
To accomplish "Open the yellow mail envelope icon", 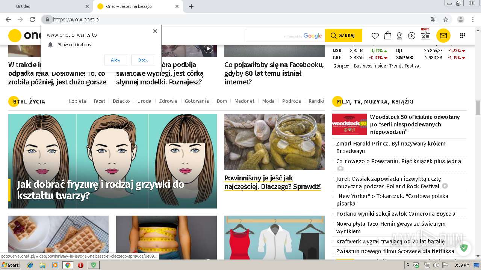I will (443, 36).
